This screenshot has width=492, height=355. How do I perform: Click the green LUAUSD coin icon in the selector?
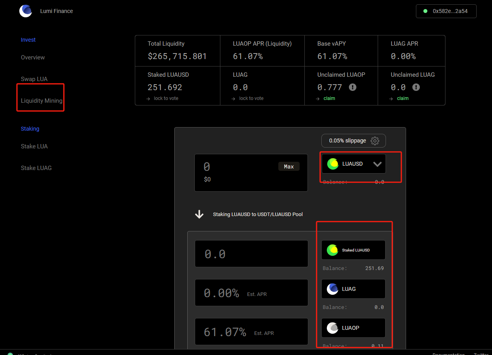tap(333, 164)
